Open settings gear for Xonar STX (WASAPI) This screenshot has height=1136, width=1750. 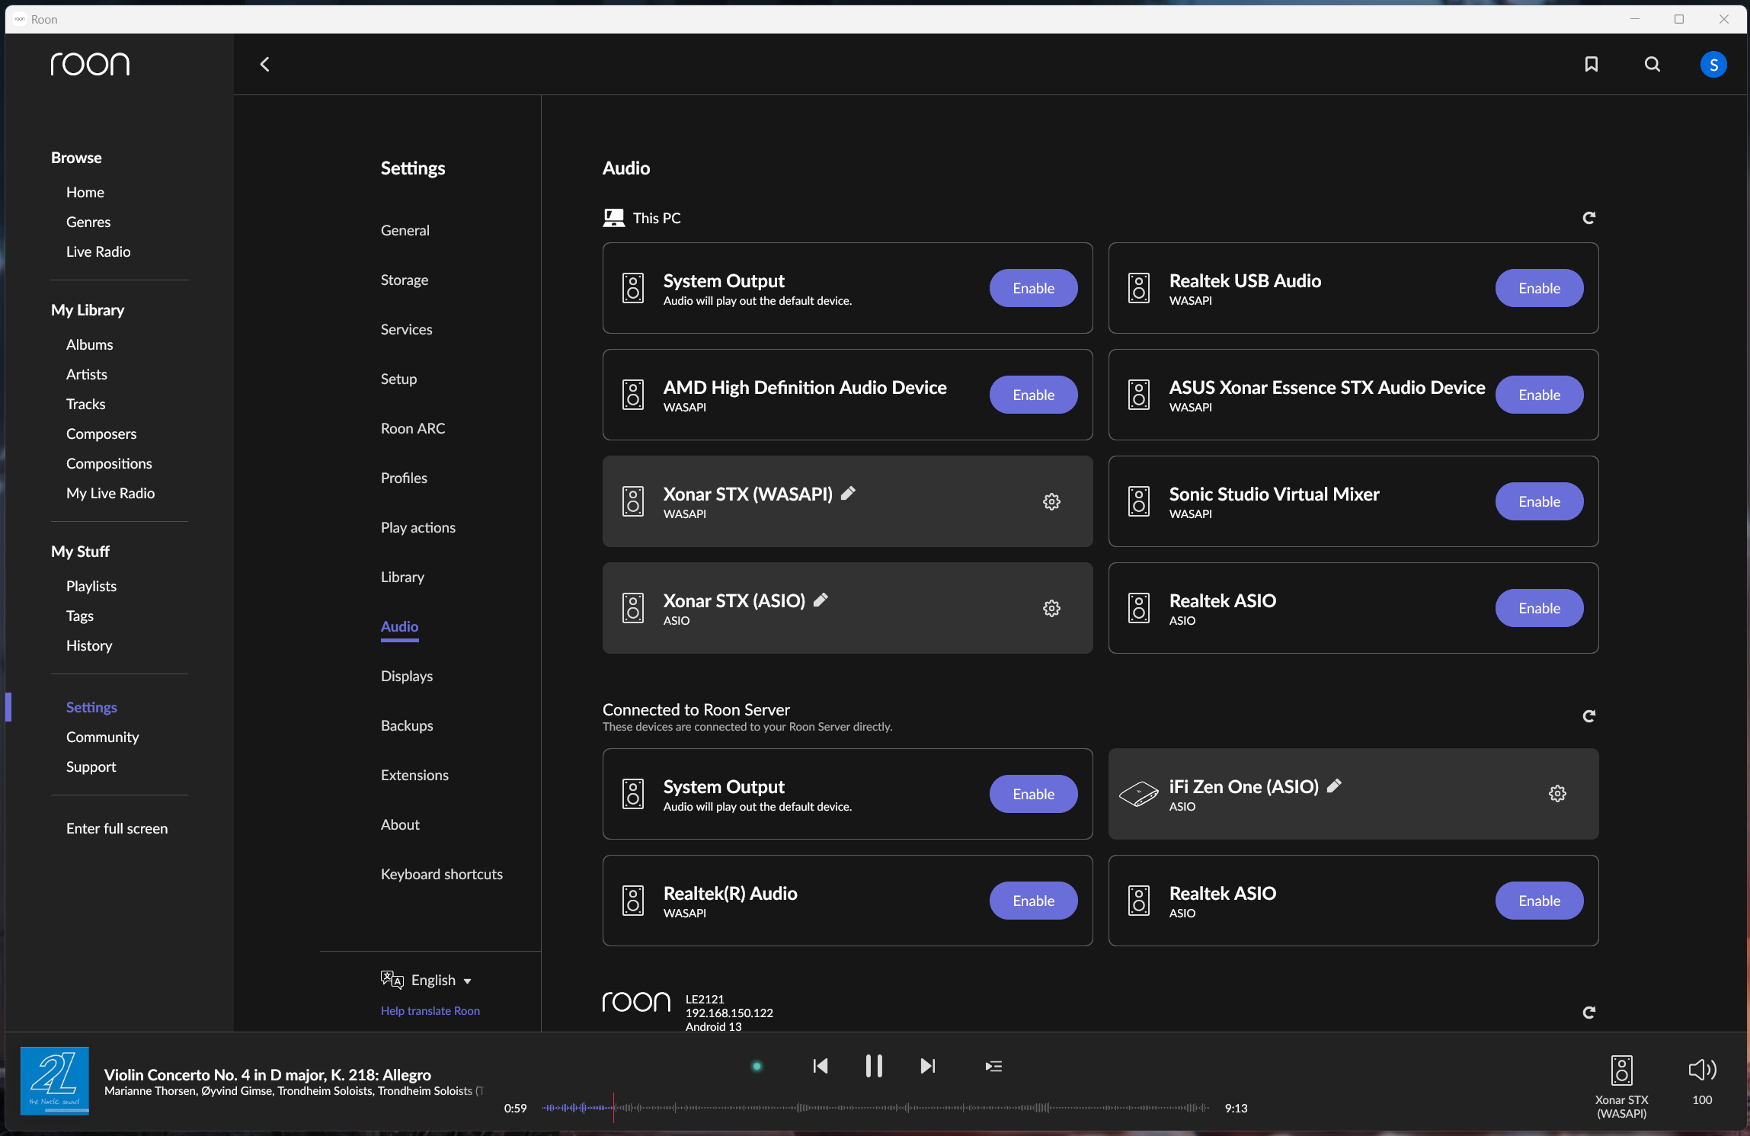1051,501
